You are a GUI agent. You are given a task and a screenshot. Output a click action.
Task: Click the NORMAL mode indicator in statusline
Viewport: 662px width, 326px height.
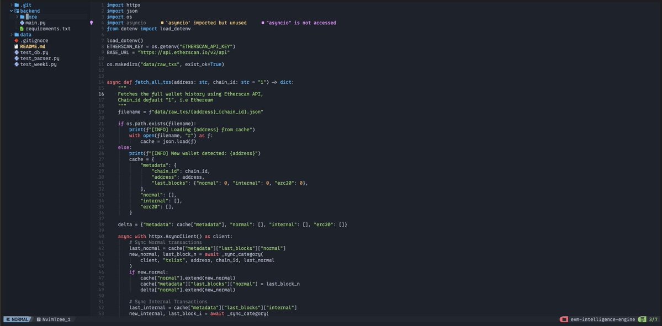click(17, 320)
